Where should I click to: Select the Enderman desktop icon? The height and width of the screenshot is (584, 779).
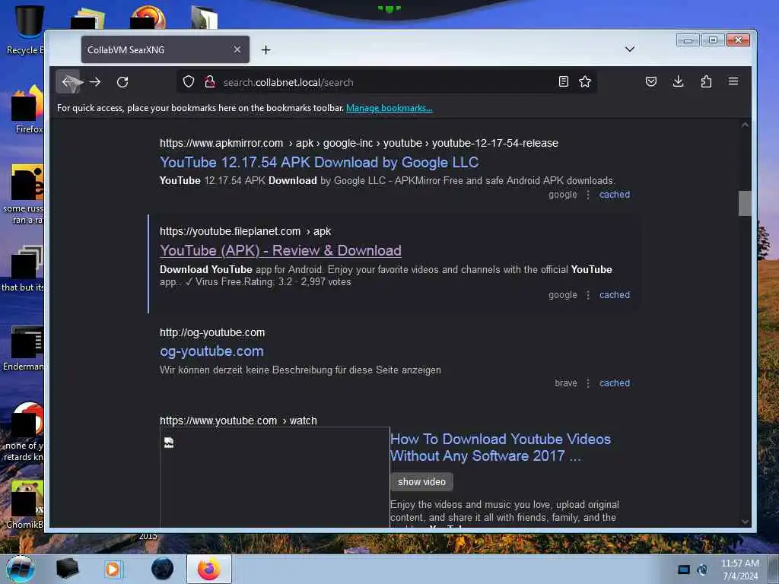click(24, 348)
